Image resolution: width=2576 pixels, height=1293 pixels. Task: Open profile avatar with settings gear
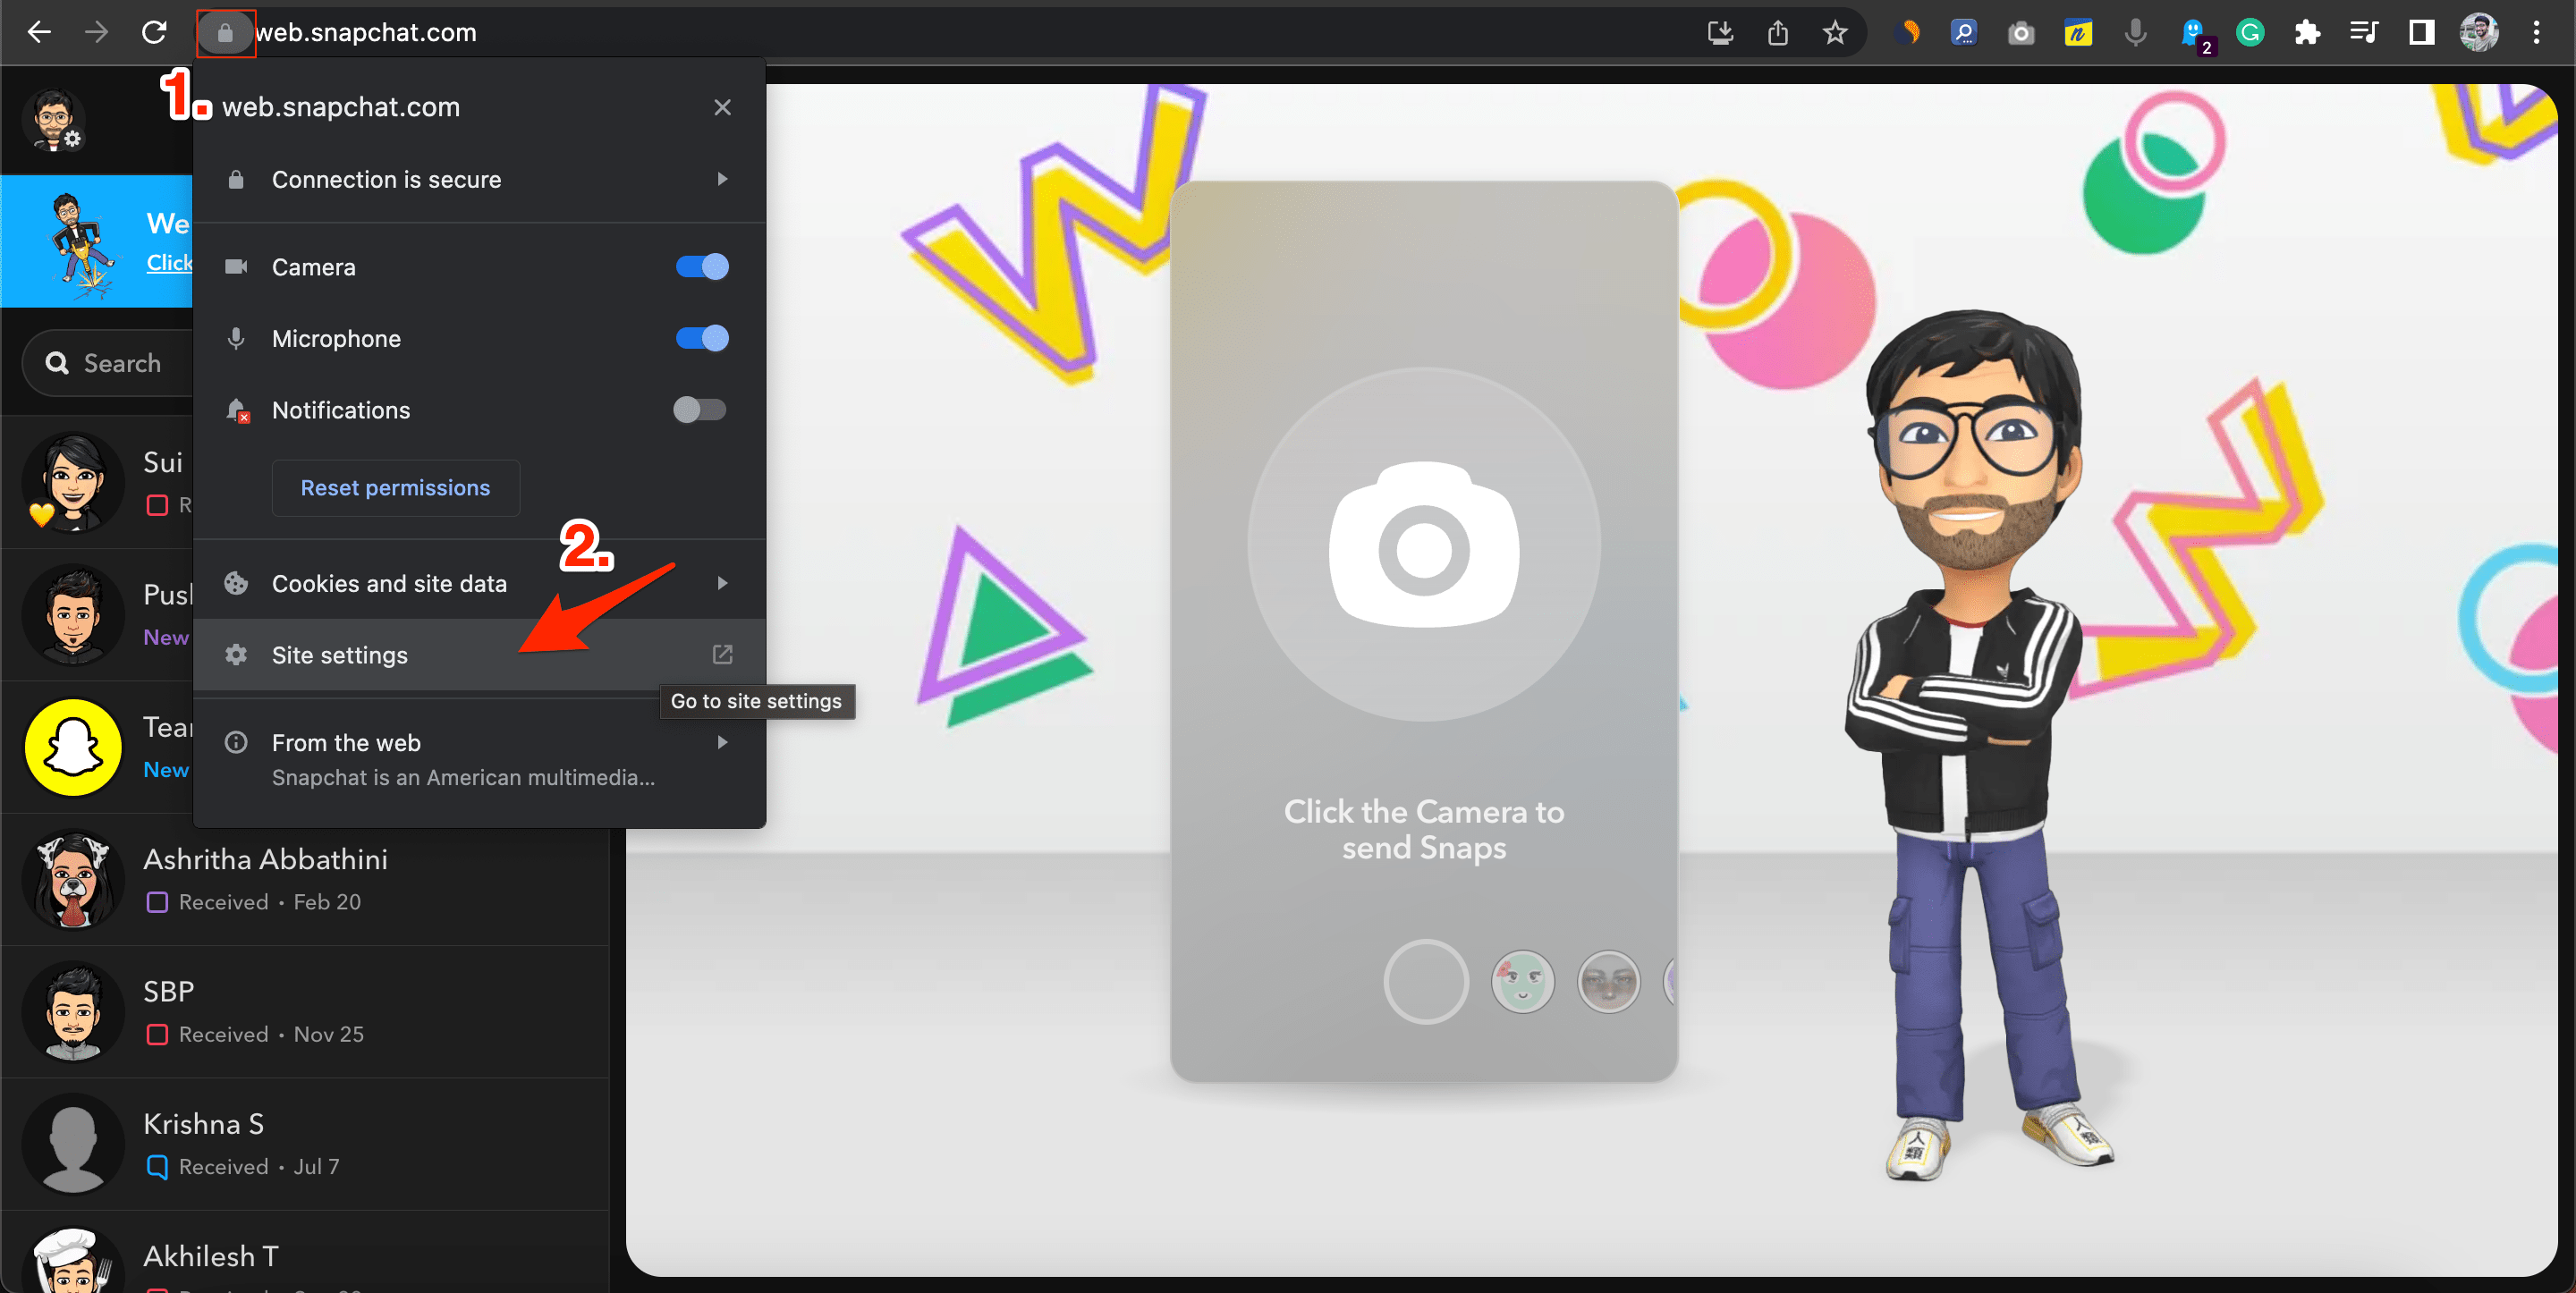pyautogui.click(x=56, y=120)
